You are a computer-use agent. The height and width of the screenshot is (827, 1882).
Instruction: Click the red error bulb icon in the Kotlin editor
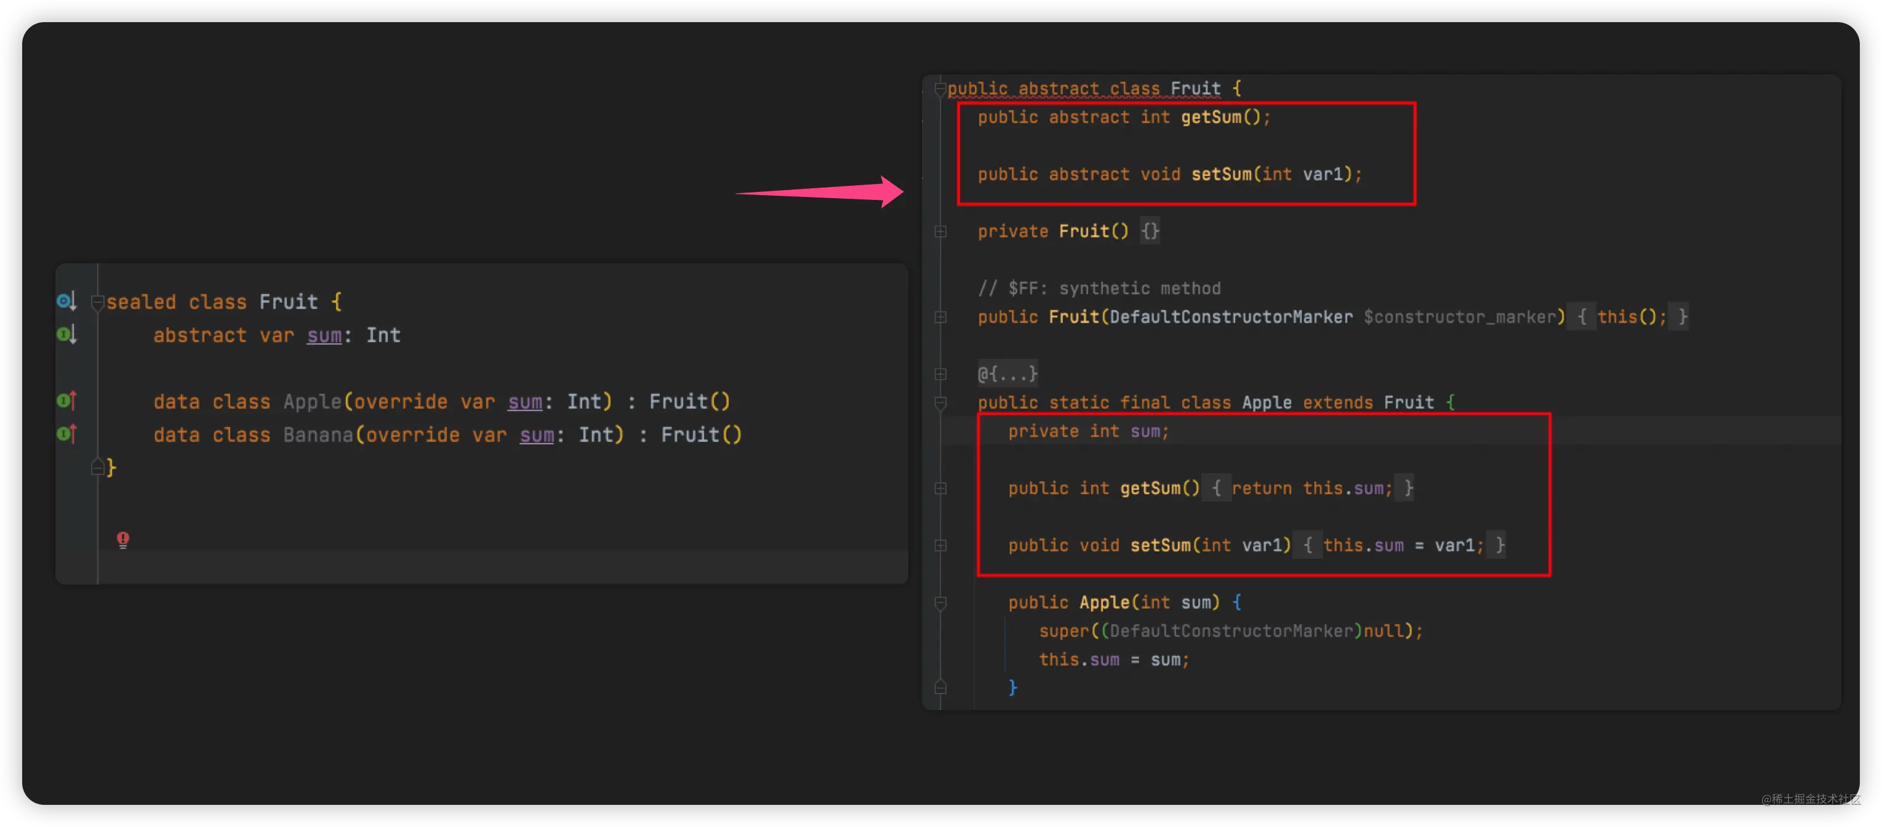(122, 540)
